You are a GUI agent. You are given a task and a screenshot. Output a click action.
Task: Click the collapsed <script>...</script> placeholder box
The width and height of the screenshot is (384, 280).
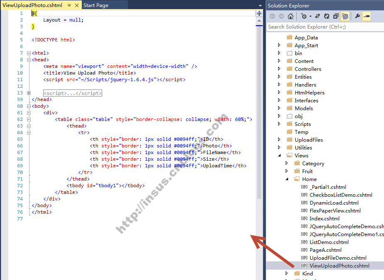(x=73, y=93)
